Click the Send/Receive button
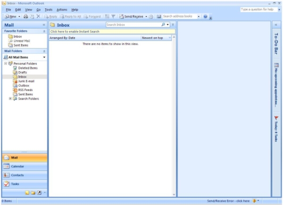 [x=132, y=16]
